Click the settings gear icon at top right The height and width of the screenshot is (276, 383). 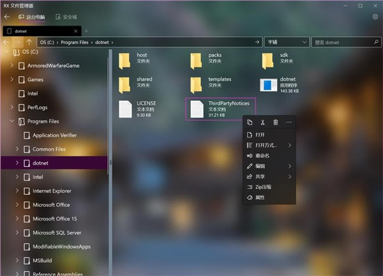click(375, 17)
